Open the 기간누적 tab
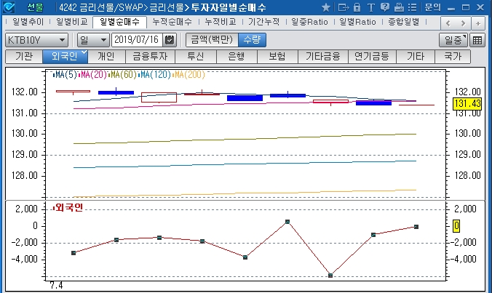The image size is (492, 293). (x=264, y=22)
